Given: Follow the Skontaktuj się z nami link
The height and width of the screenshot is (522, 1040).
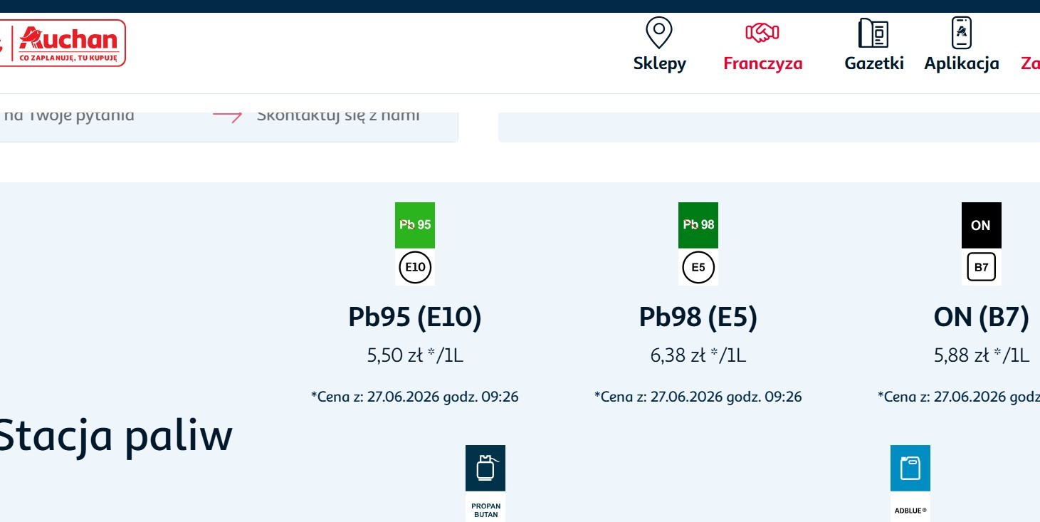Looking at the screenshot, I should coord(338,115).
